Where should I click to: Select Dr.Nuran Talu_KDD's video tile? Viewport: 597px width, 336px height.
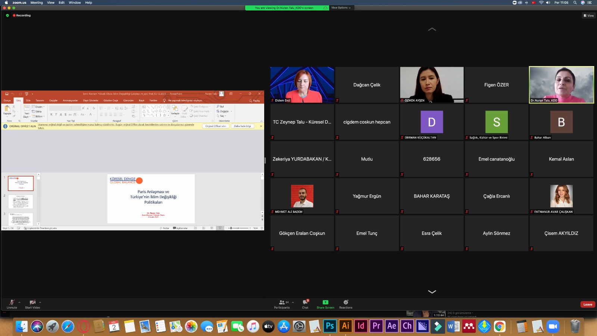(x=561, y=85)
